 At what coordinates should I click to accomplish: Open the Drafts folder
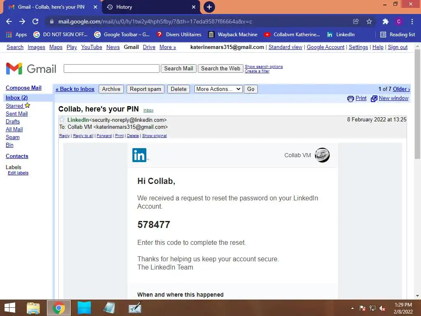point(13,121)
